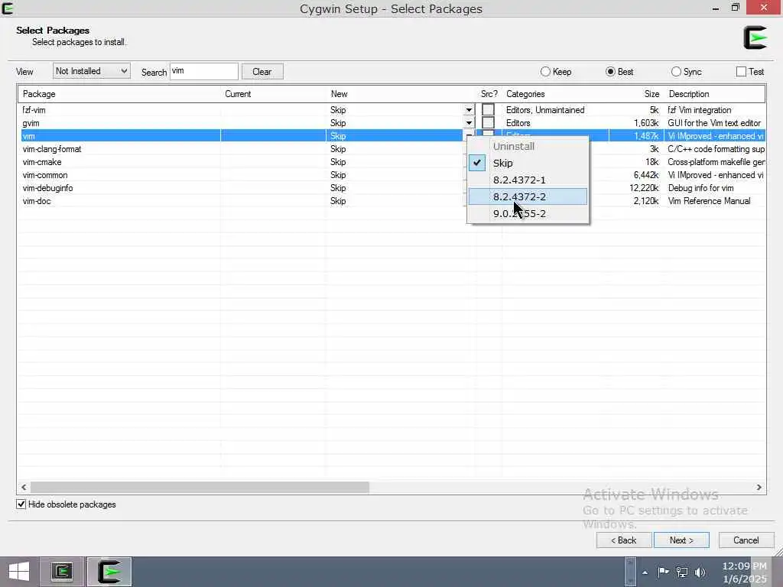Viewport: 783px width, 587px height.
Task: Click the Clear search button
Action: click(262, 71)
